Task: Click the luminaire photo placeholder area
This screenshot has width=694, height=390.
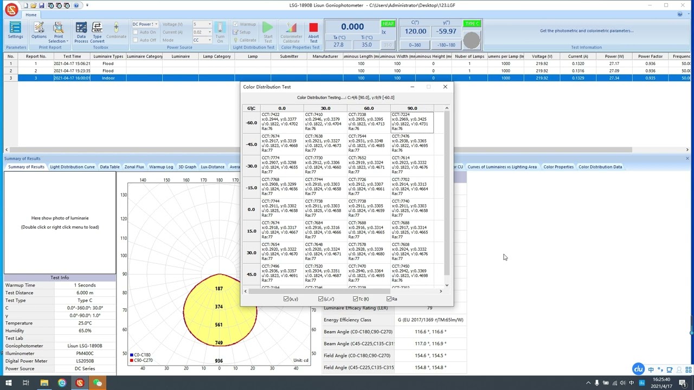Action: click(60, 223)
